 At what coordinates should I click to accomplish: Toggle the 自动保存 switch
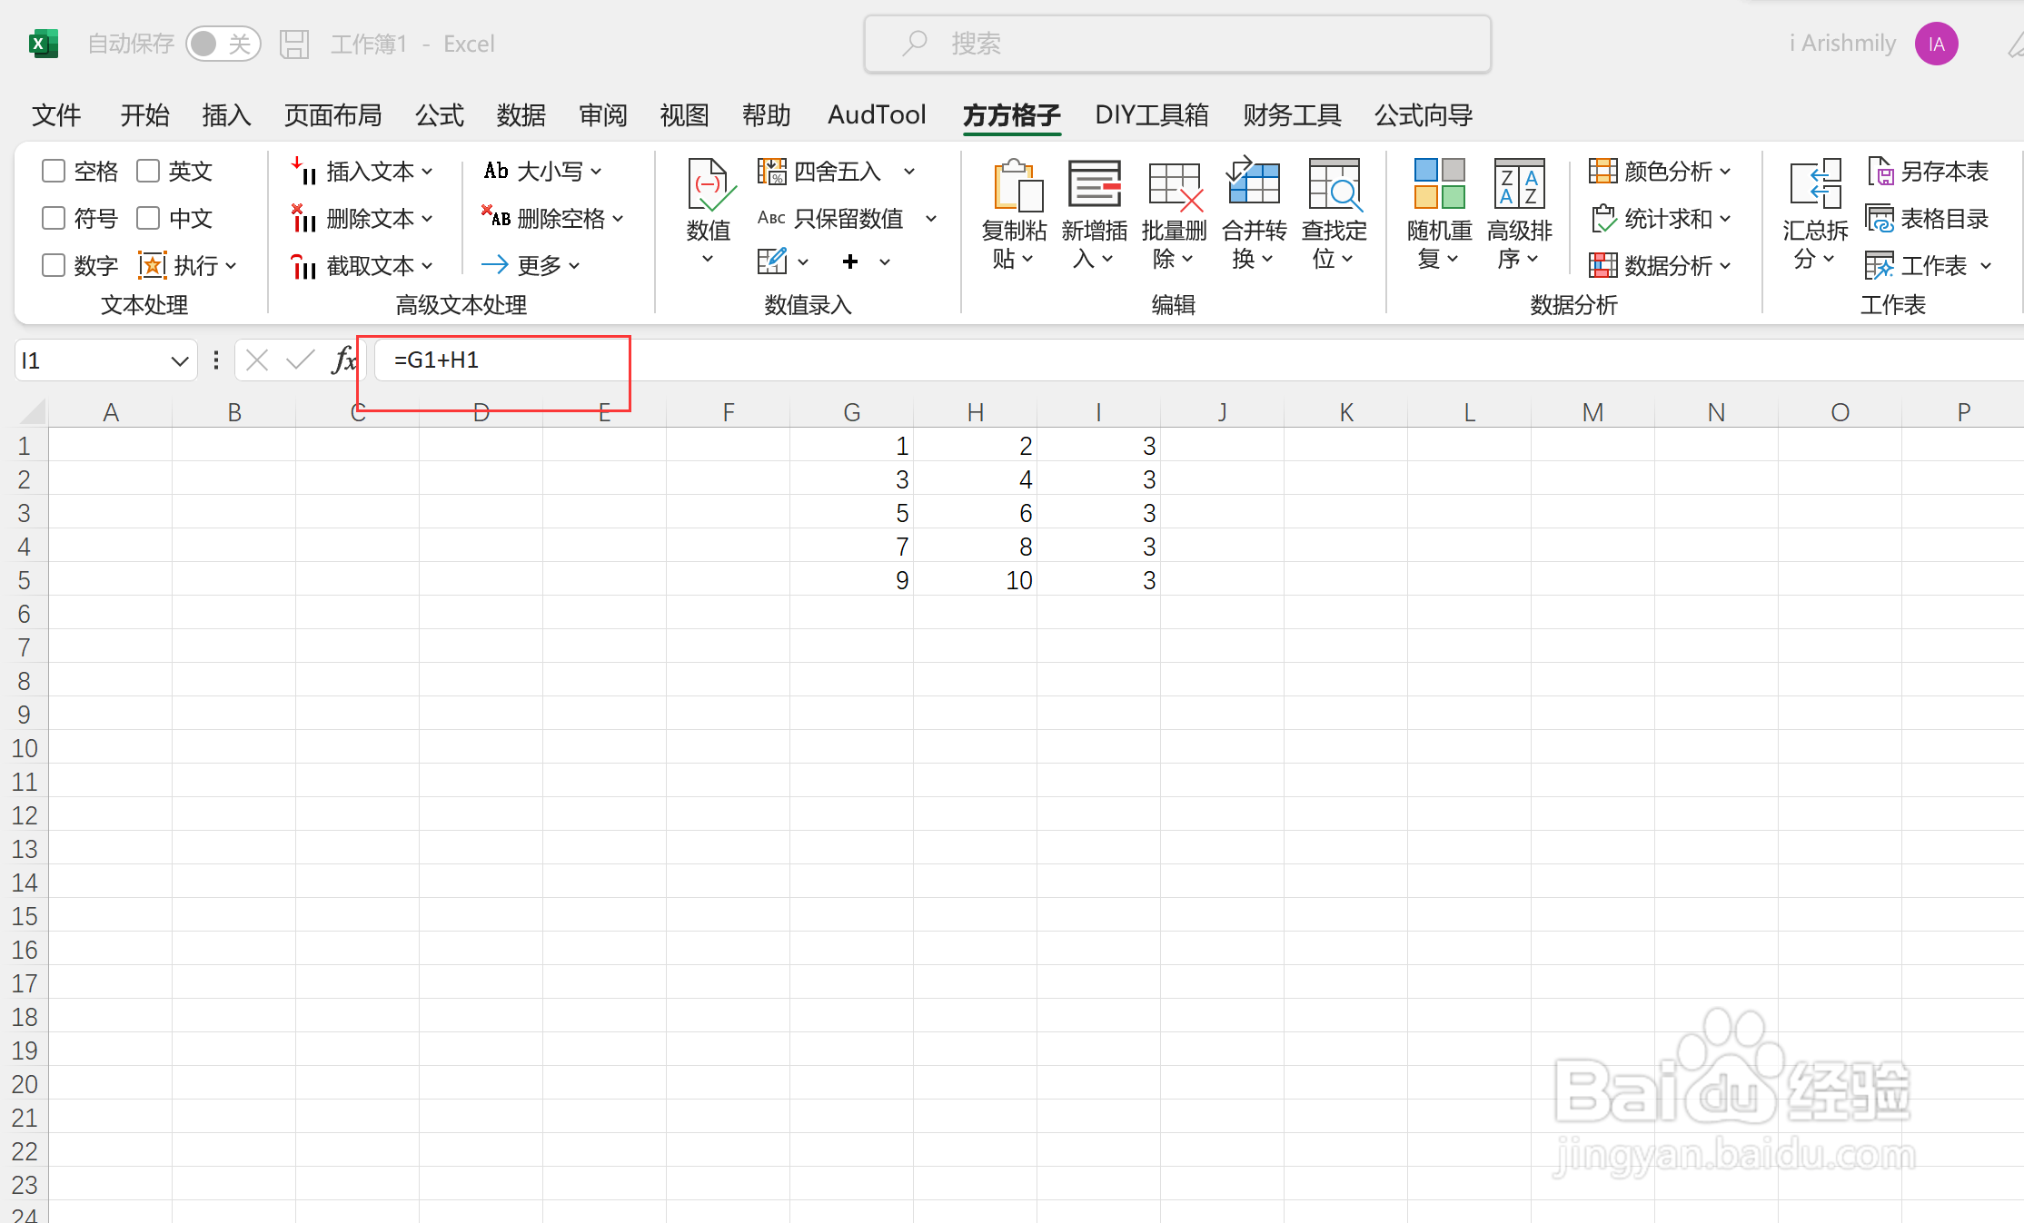pyautogui.click(x=223, y=44)
